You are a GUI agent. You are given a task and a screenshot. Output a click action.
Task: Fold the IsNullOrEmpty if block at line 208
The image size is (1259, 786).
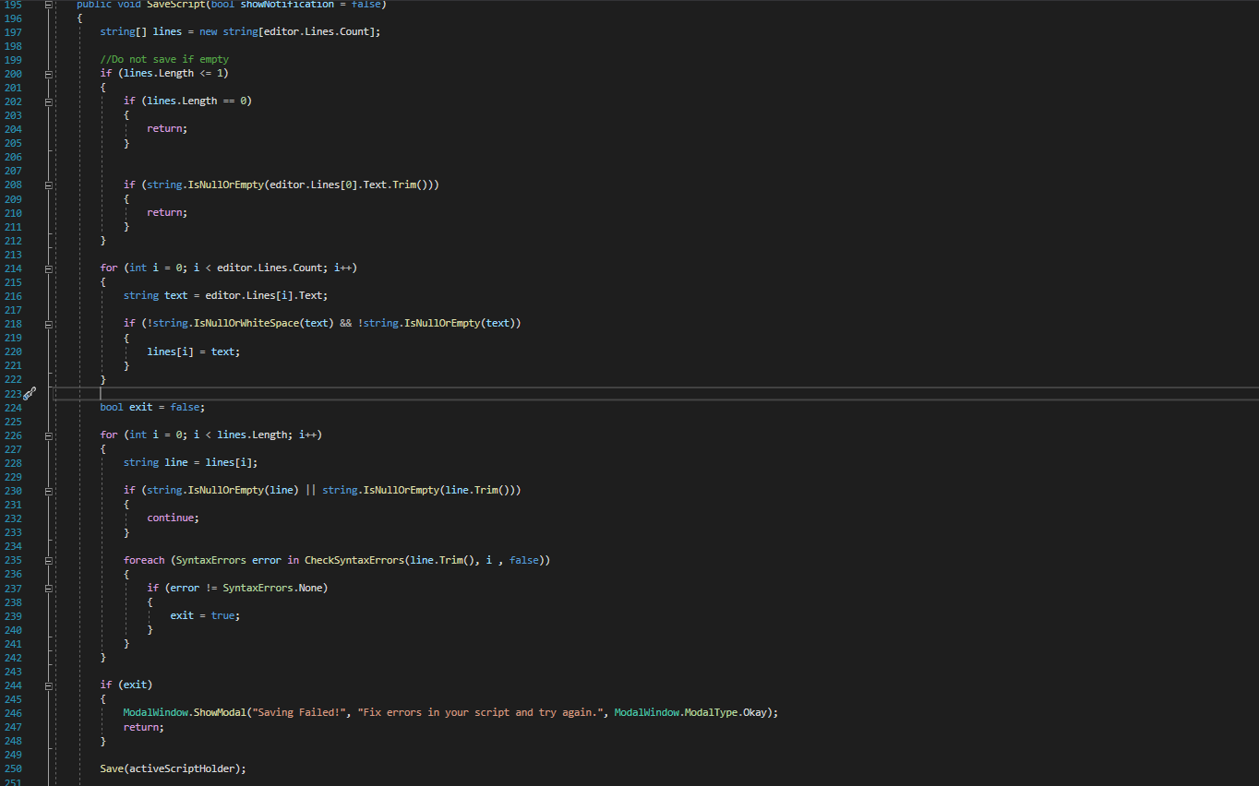point(47,185)
